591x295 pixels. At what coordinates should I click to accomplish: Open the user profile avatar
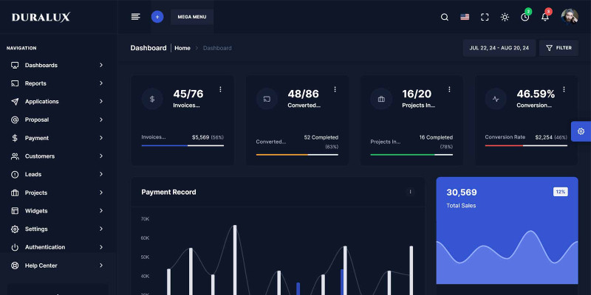click(x=570, y=16)
